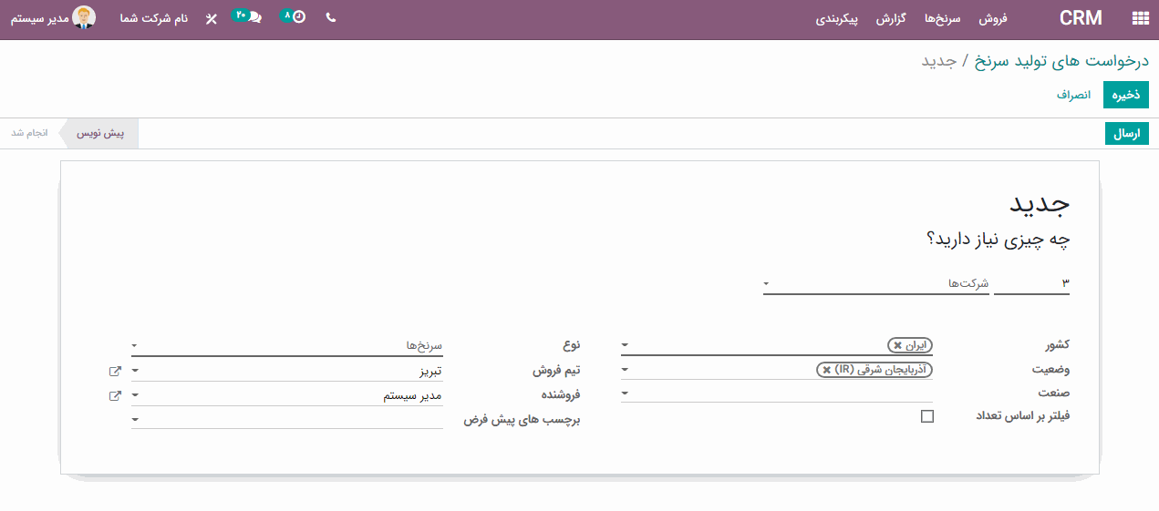Click the ذخیره save button
This screenshot has height=511, width=1159.
(1126, 95)
